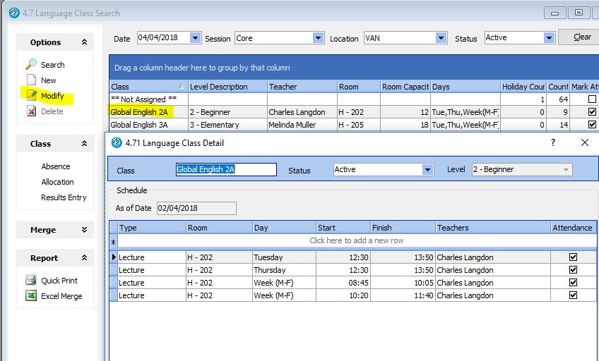
Task: Click the Delete icon in Options panel
Action: tap(31, 111)
